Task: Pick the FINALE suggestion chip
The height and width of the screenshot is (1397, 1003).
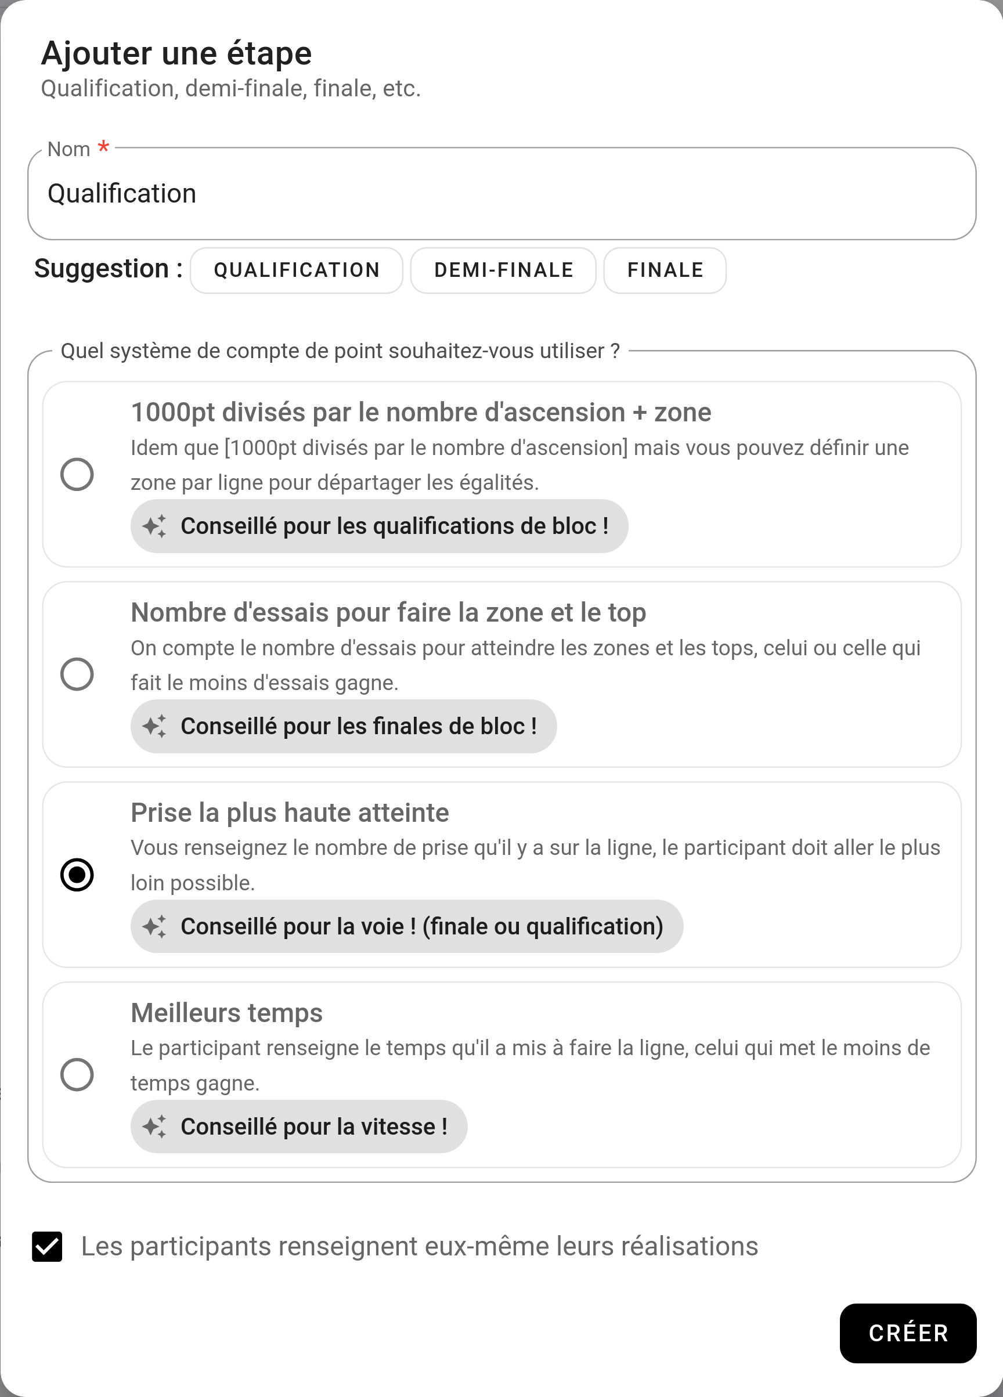Action: tap(665, 270)
